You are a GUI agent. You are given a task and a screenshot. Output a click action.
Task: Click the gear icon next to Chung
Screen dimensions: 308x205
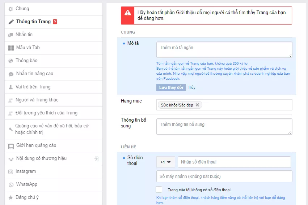11,9
